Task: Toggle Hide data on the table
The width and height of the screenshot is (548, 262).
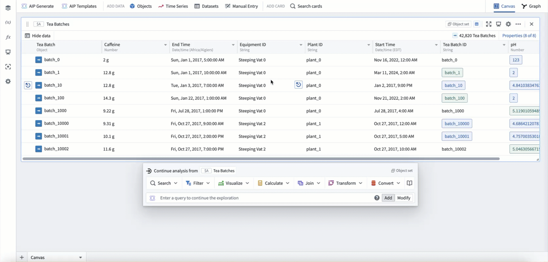Action: click(x=38, y=36)
